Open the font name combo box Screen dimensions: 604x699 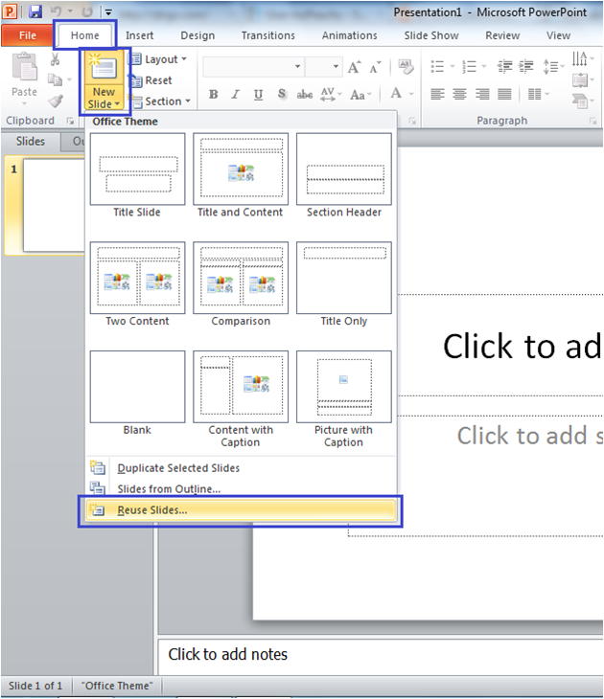tap(253, 66)
